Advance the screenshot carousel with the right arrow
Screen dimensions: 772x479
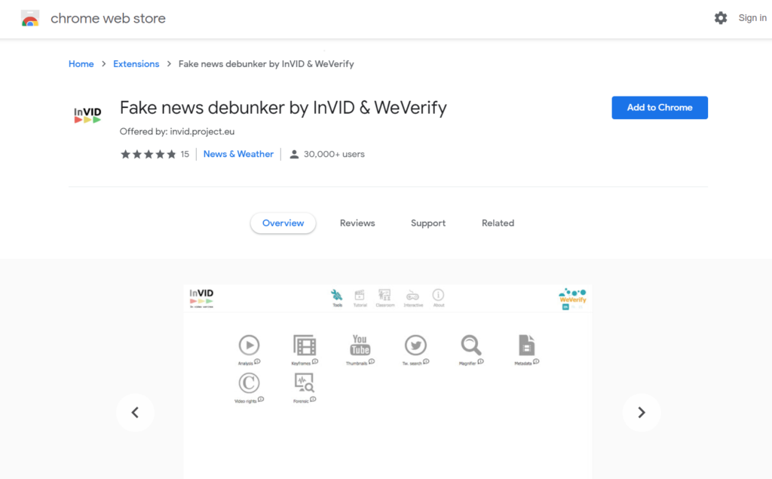tap(641, 412)
